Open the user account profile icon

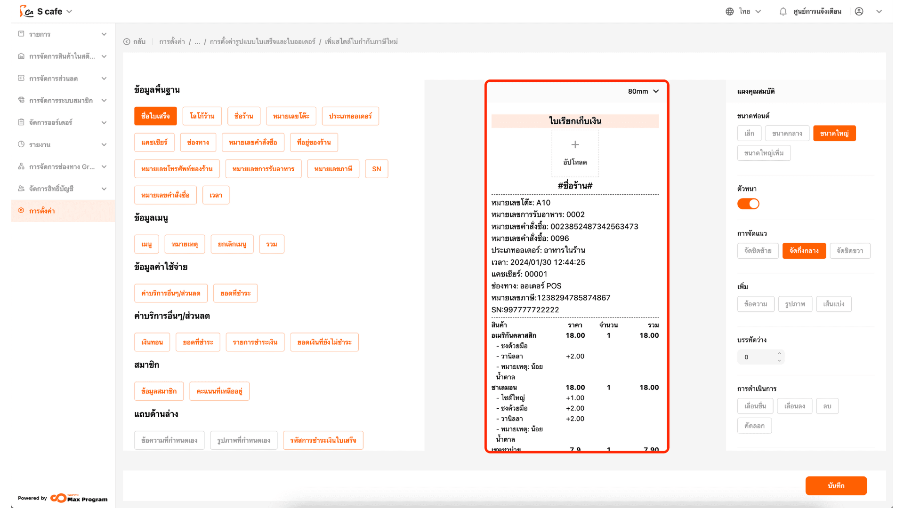[859, 11]
